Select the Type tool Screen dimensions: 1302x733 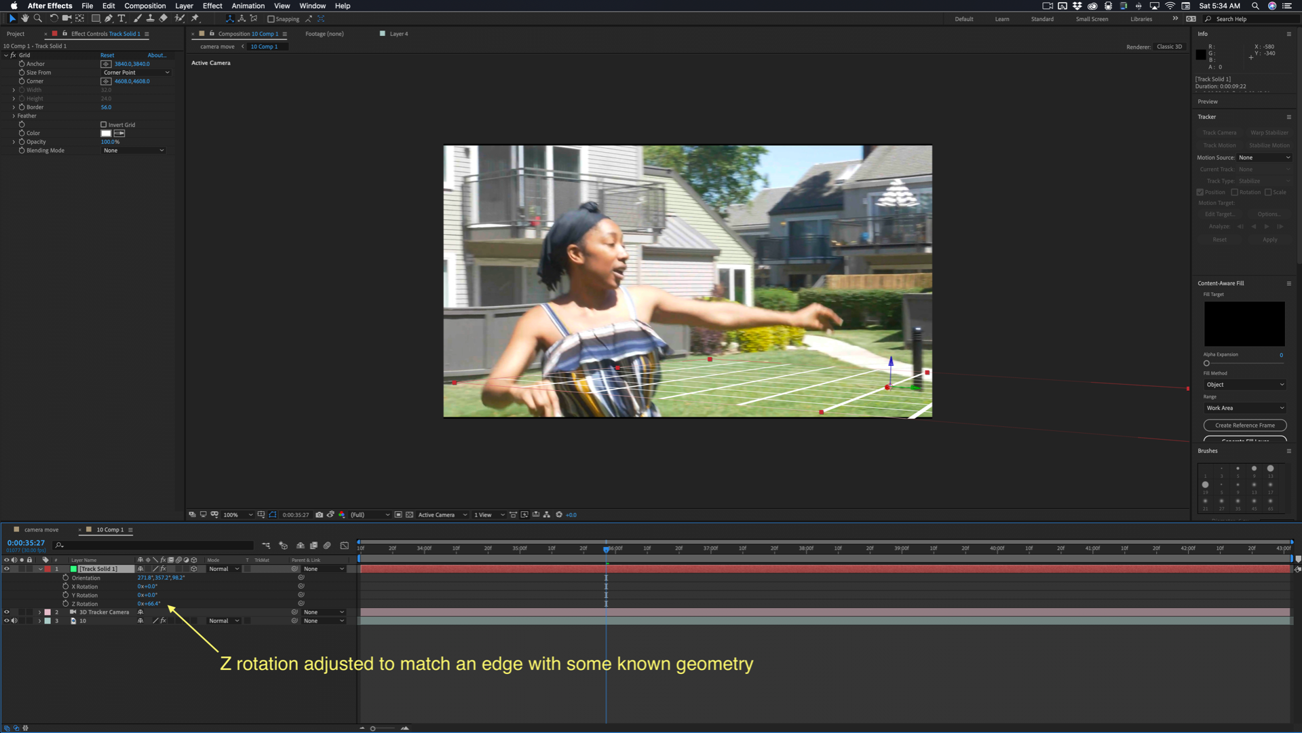[122, 18]
